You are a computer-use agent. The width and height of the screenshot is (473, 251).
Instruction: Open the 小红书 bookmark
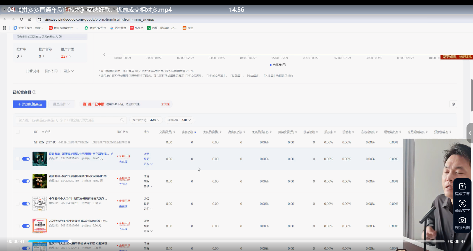tap(137, 28)
